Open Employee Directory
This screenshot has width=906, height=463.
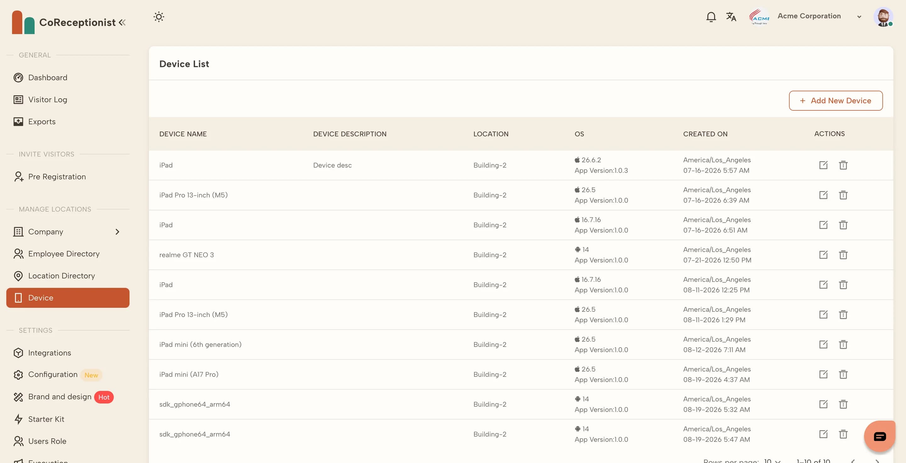[x=68, y=254]
